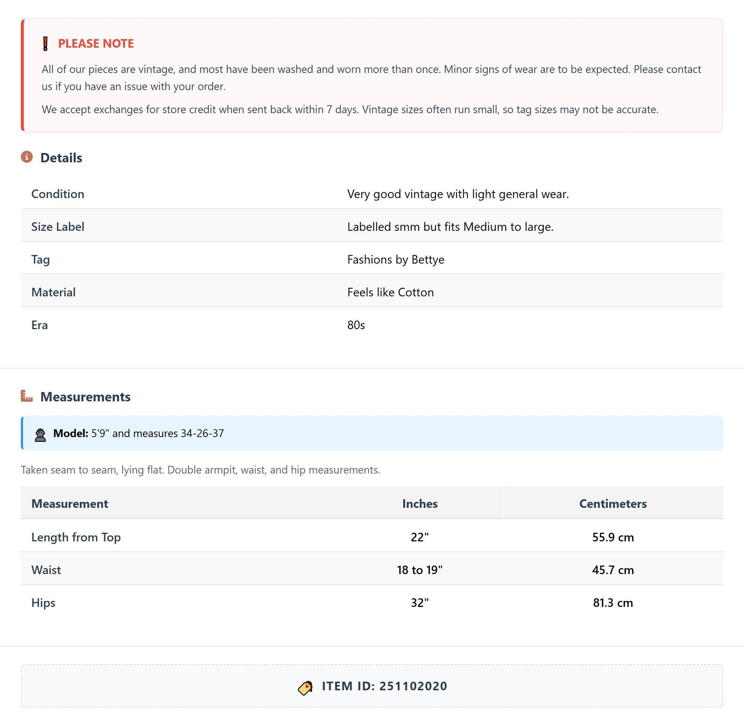Click the PLEASE NOTE heading
This screenshot has width=744, height=726.
pyautogui.click(x=96, y=44)
